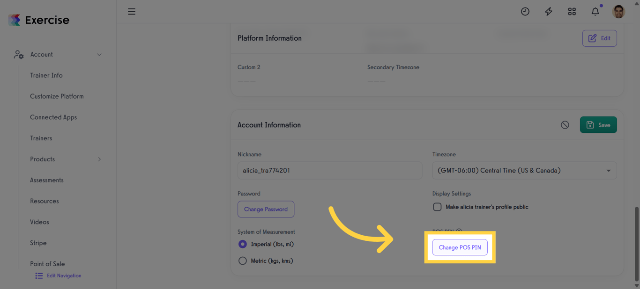Image resolution: width=640 pixels, height=289 pixels.
Task: Go to Trainer Info in sidebar
Action: pos(46,75)
